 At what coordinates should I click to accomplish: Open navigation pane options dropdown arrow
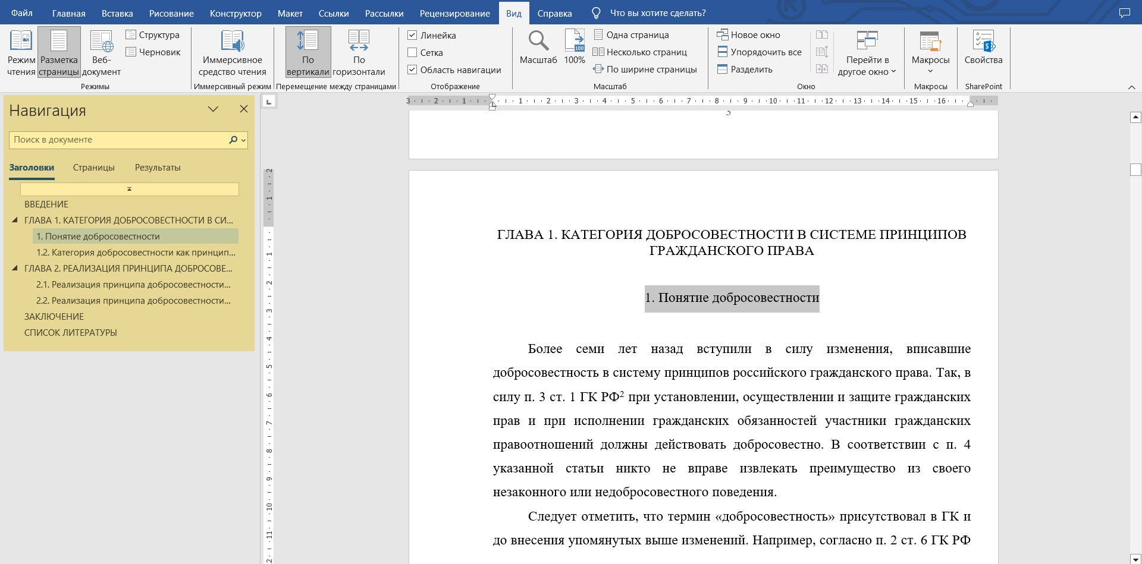[213, 109]
